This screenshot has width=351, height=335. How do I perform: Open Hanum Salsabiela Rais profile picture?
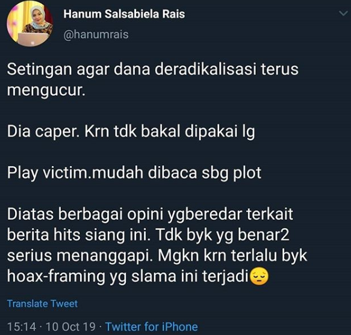(x=30, y=24)
